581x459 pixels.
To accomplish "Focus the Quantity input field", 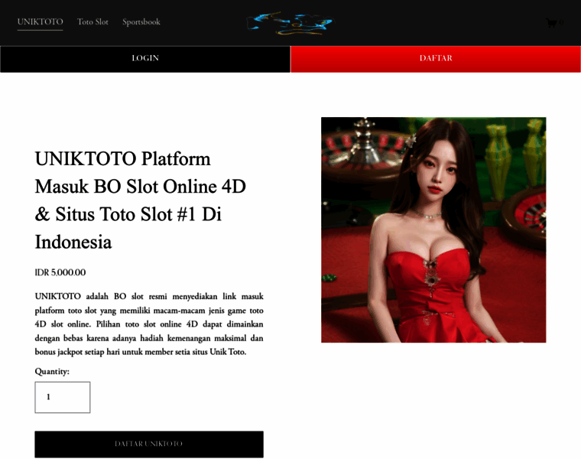I will click(62, 397).
